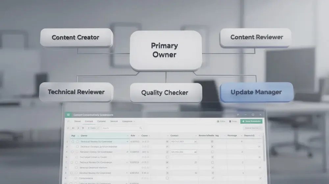
Task: Switch to the first tab, Tolone
Action: tap(77, 121)
